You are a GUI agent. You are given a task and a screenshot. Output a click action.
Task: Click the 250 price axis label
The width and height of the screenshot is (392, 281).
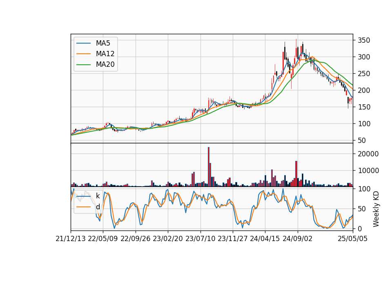tap(364, 74)
